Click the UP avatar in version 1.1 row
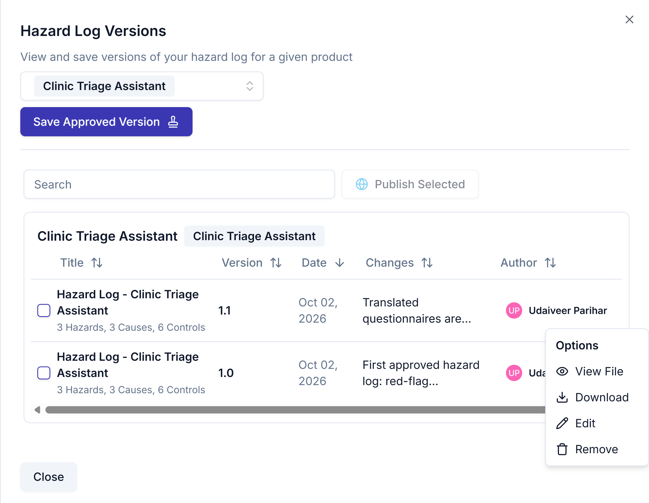 [x=514, y=310]
